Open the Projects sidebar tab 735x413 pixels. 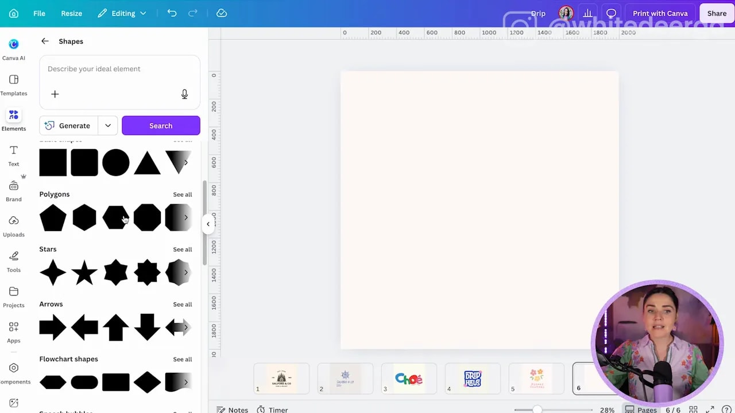[14, 297]
